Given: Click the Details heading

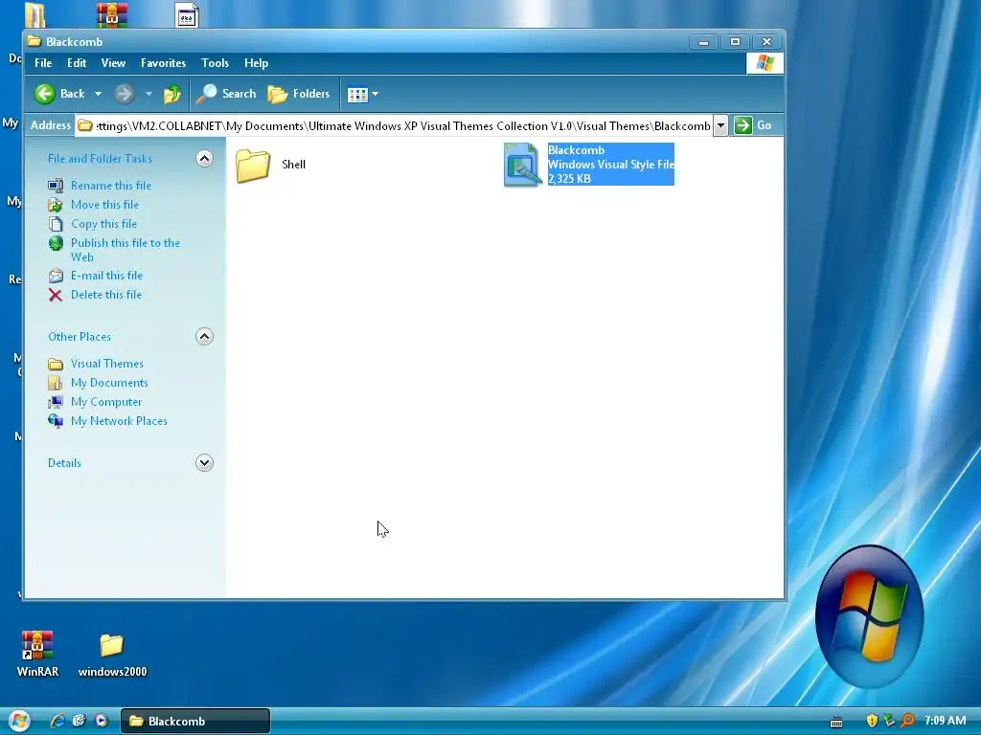Looking at the screenshot, I should [64, 463].
